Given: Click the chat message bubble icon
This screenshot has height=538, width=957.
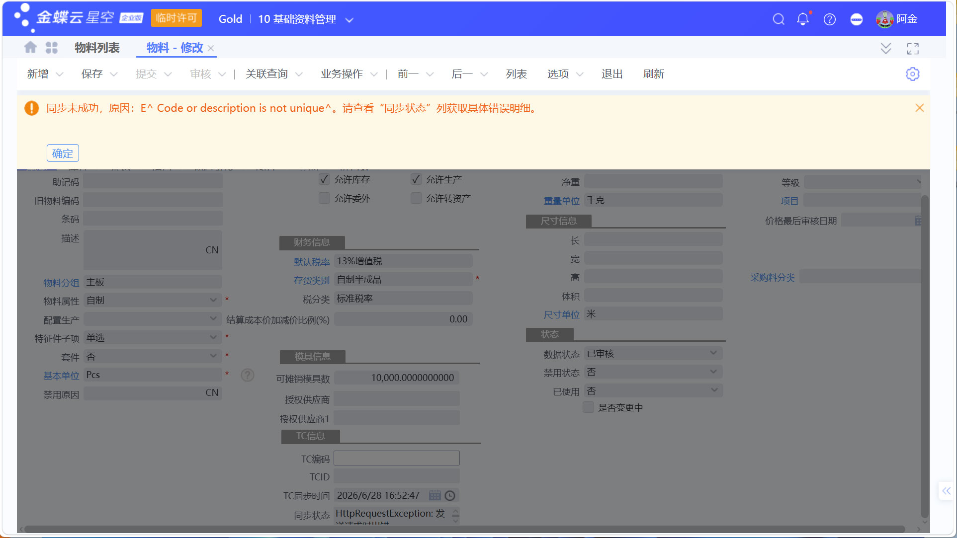Looking at the screenshot, I should 856,19.
